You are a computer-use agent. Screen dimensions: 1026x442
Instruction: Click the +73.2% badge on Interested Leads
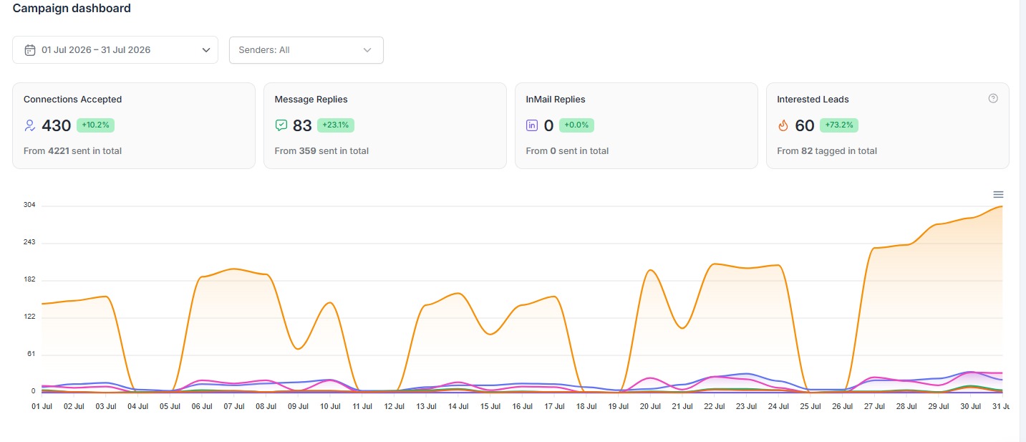coord(839,125)
